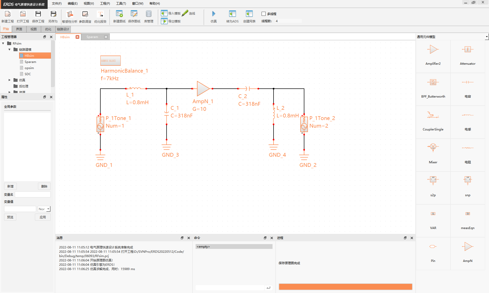Float the 工程管理器 panel

pyautogui.click(x=45, y=37)
